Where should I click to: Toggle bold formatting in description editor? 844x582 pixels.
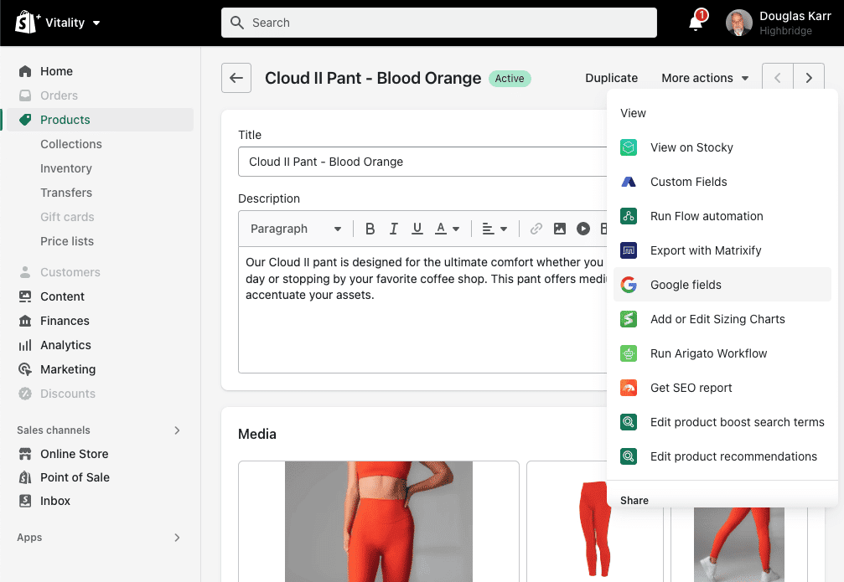pyautogui.click(x=370, y=229)
